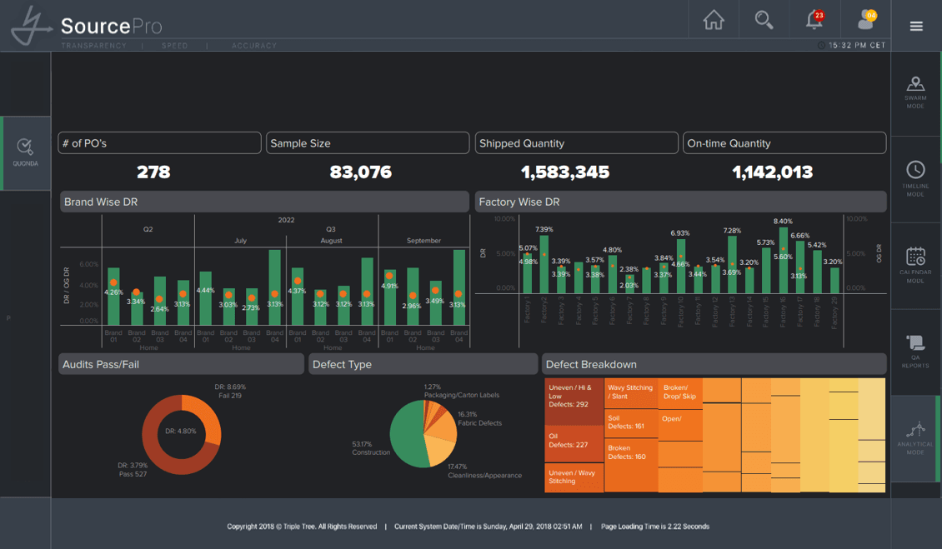Click the DR: 4.80% donut center label
The height and width of the screenshot is (549, 942).
tap(181, 432)
